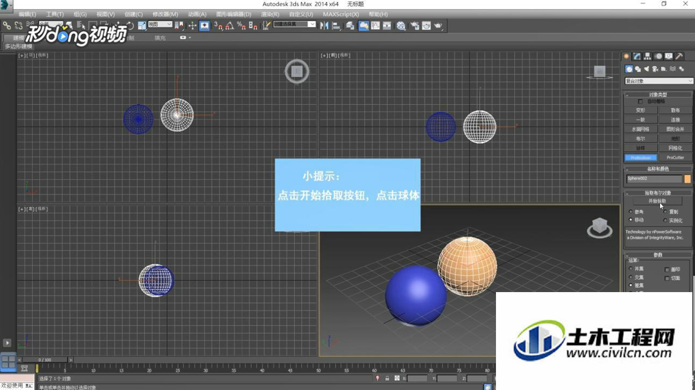Open the 组(G) menu

click(x=80, y=14)
